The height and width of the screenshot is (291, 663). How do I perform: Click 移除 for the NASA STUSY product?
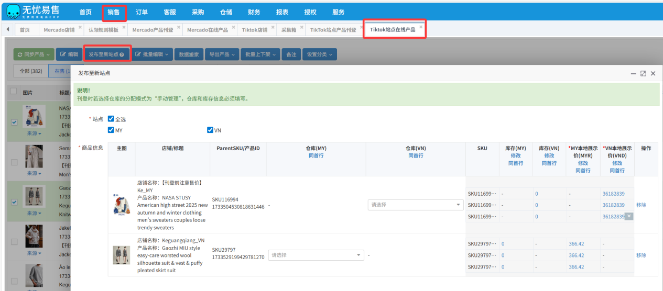pyautogui.click(x=641, y=205)
